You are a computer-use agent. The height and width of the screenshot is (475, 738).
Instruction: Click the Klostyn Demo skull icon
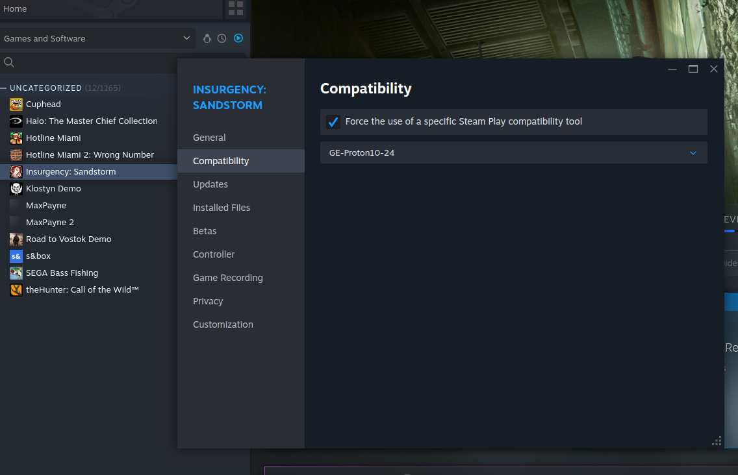pos(16,189)
